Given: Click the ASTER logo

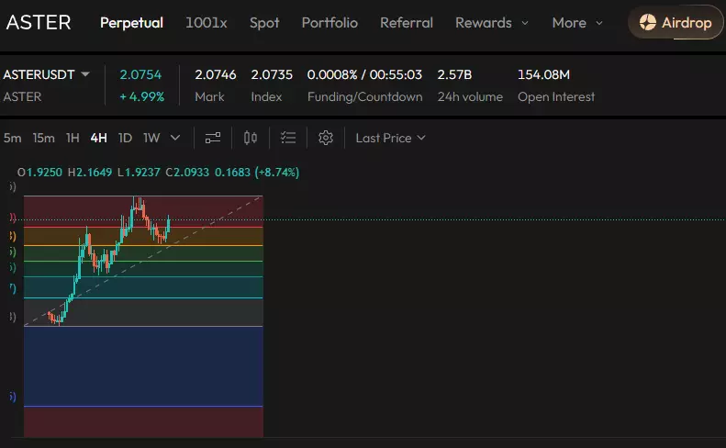Looking at the screenshot, I should tap(39, 23).
